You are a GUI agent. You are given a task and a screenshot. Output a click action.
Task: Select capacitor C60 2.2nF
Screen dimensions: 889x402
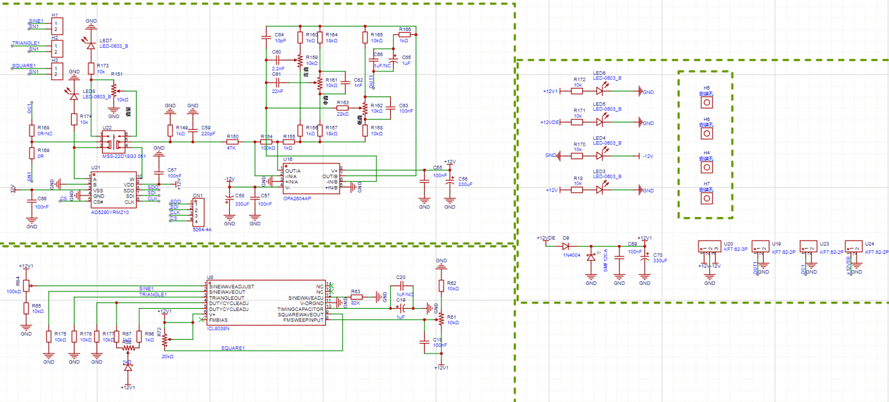[x=277, y=60]
